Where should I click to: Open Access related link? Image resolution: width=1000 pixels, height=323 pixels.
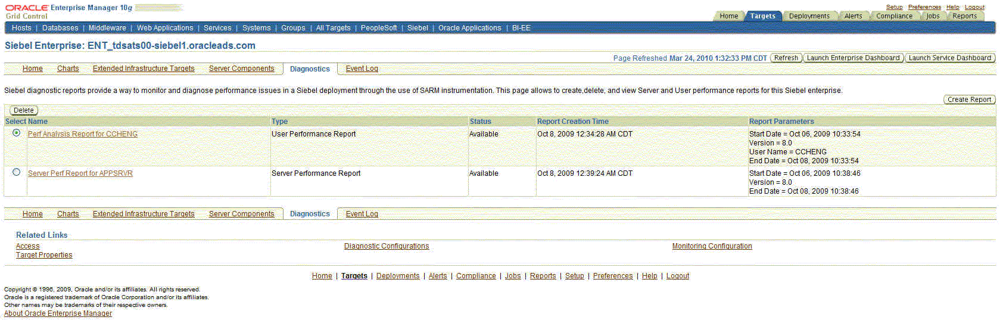pyautogui.click(x=28, y=246)
